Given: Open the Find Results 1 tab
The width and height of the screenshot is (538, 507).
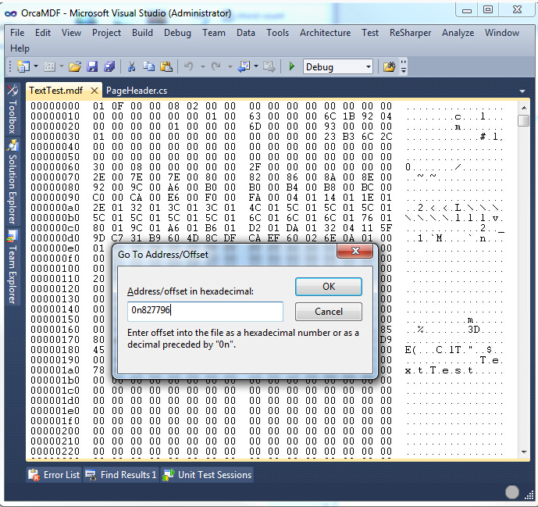Looking at the screenshot, I should pyautogui.click(x=121, y=475).
